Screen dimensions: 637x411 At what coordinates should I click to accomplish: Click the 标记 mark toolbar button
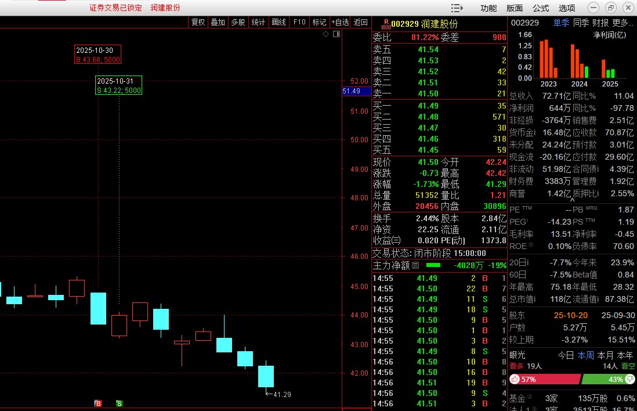(319, 23)
